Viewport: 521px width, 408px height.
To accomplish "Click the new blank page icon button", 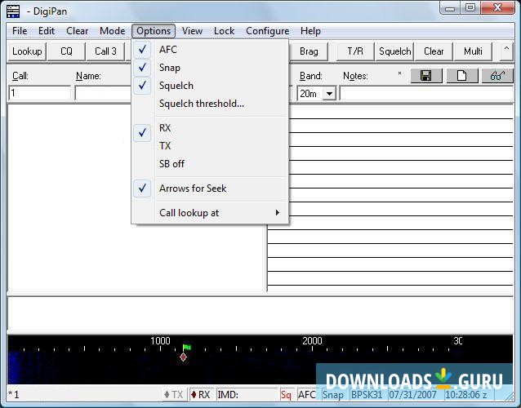I will [x=462, y=76].
